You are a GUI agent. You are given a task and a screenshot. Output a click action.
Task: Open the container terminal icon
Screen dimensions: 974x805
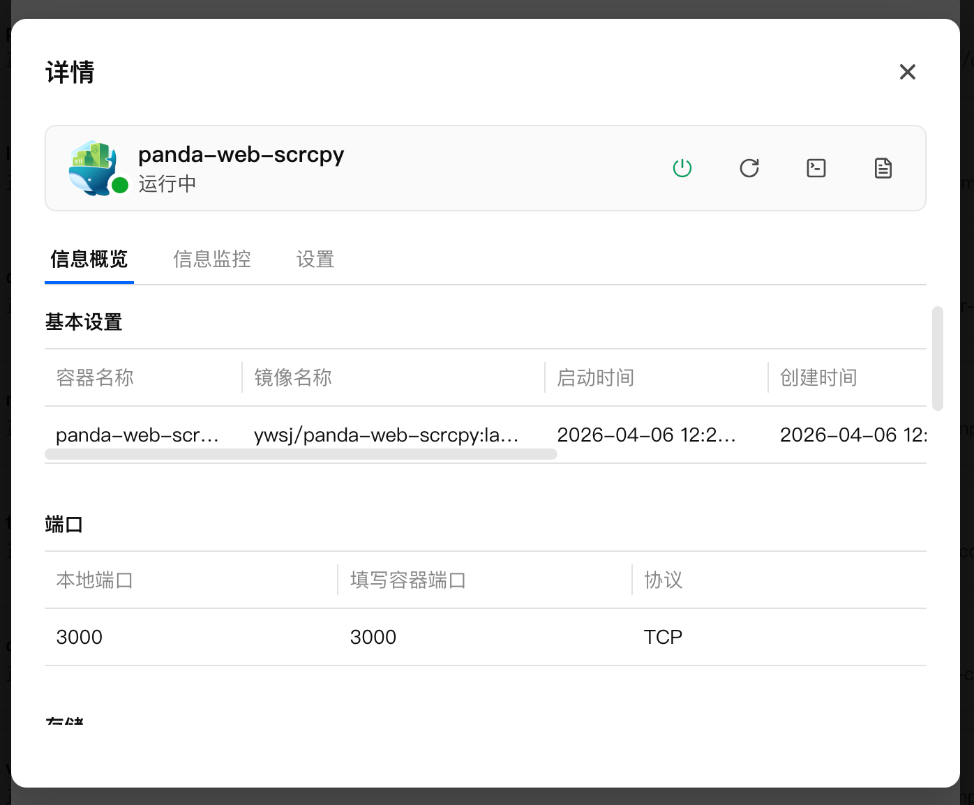(x=816, y=168)
